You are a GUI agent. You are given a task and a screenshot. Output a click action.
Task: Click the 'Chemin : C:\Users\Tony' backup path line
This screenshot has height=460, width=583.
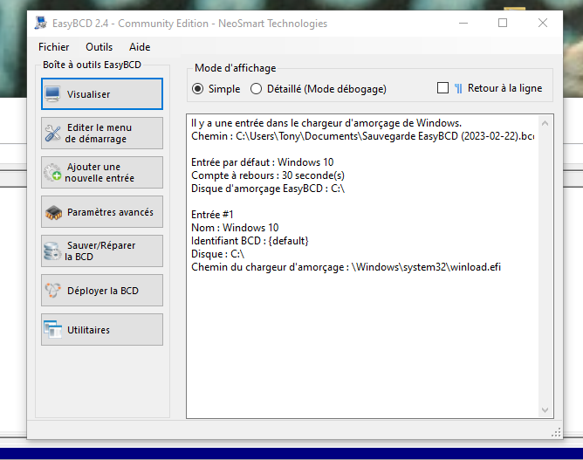coord(362,136)
